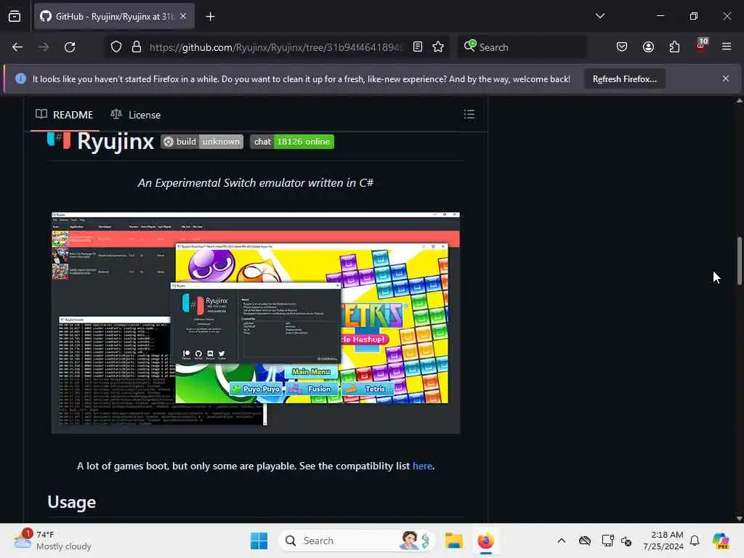Click the chat 18126 online badge
The height and width of the screenshot is (558, 744).
pyautogui.click(x=292, y=142)
